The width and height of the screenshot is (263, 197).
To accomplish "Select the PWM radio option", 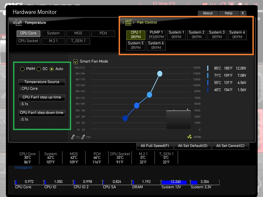I will click(x=22, y=69).
